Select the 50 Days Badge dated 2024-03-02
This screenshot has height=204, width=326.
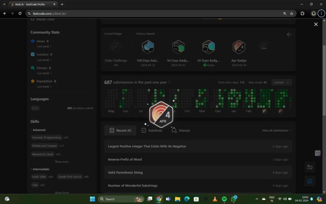(178, 47)
